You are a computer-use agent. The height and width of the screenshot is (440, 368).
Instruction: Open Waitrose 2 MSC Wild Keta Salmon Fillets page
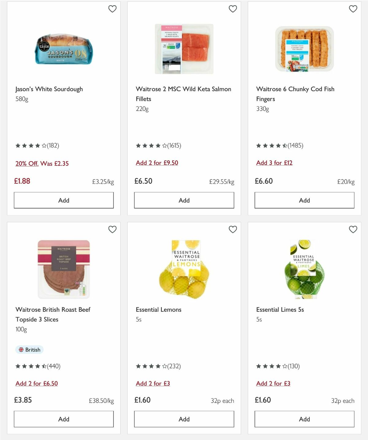[x=183, y=94]
